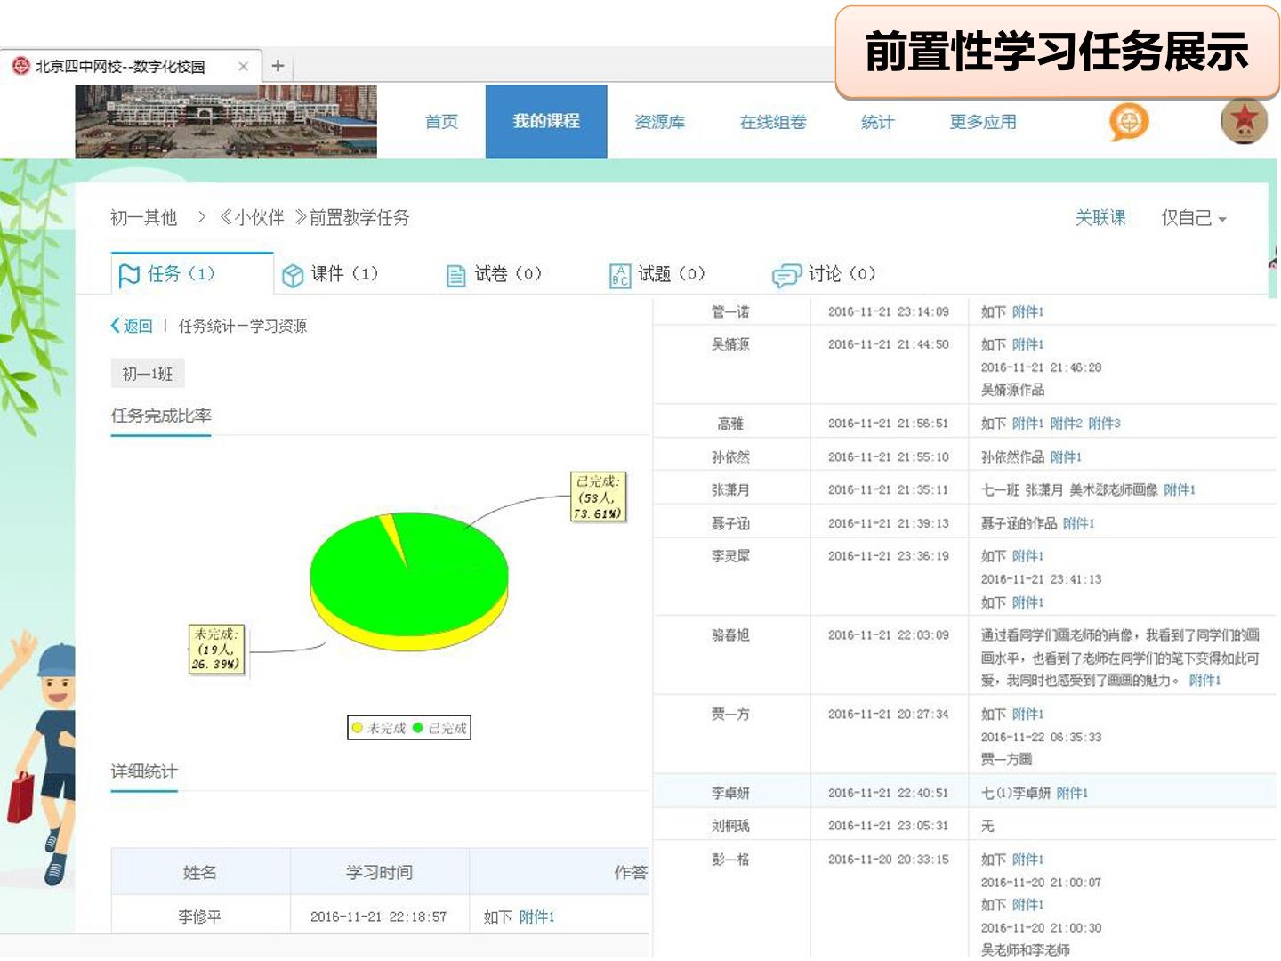Open 附件1 in 孙依然 row
This screenshot has height=961, width=1281.
point(1066,457)
